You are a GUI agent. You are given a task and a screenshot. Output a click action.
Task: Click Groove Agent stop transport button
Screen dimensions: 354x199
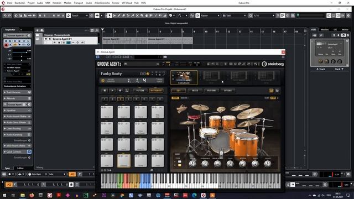click(x=105, y=91)
